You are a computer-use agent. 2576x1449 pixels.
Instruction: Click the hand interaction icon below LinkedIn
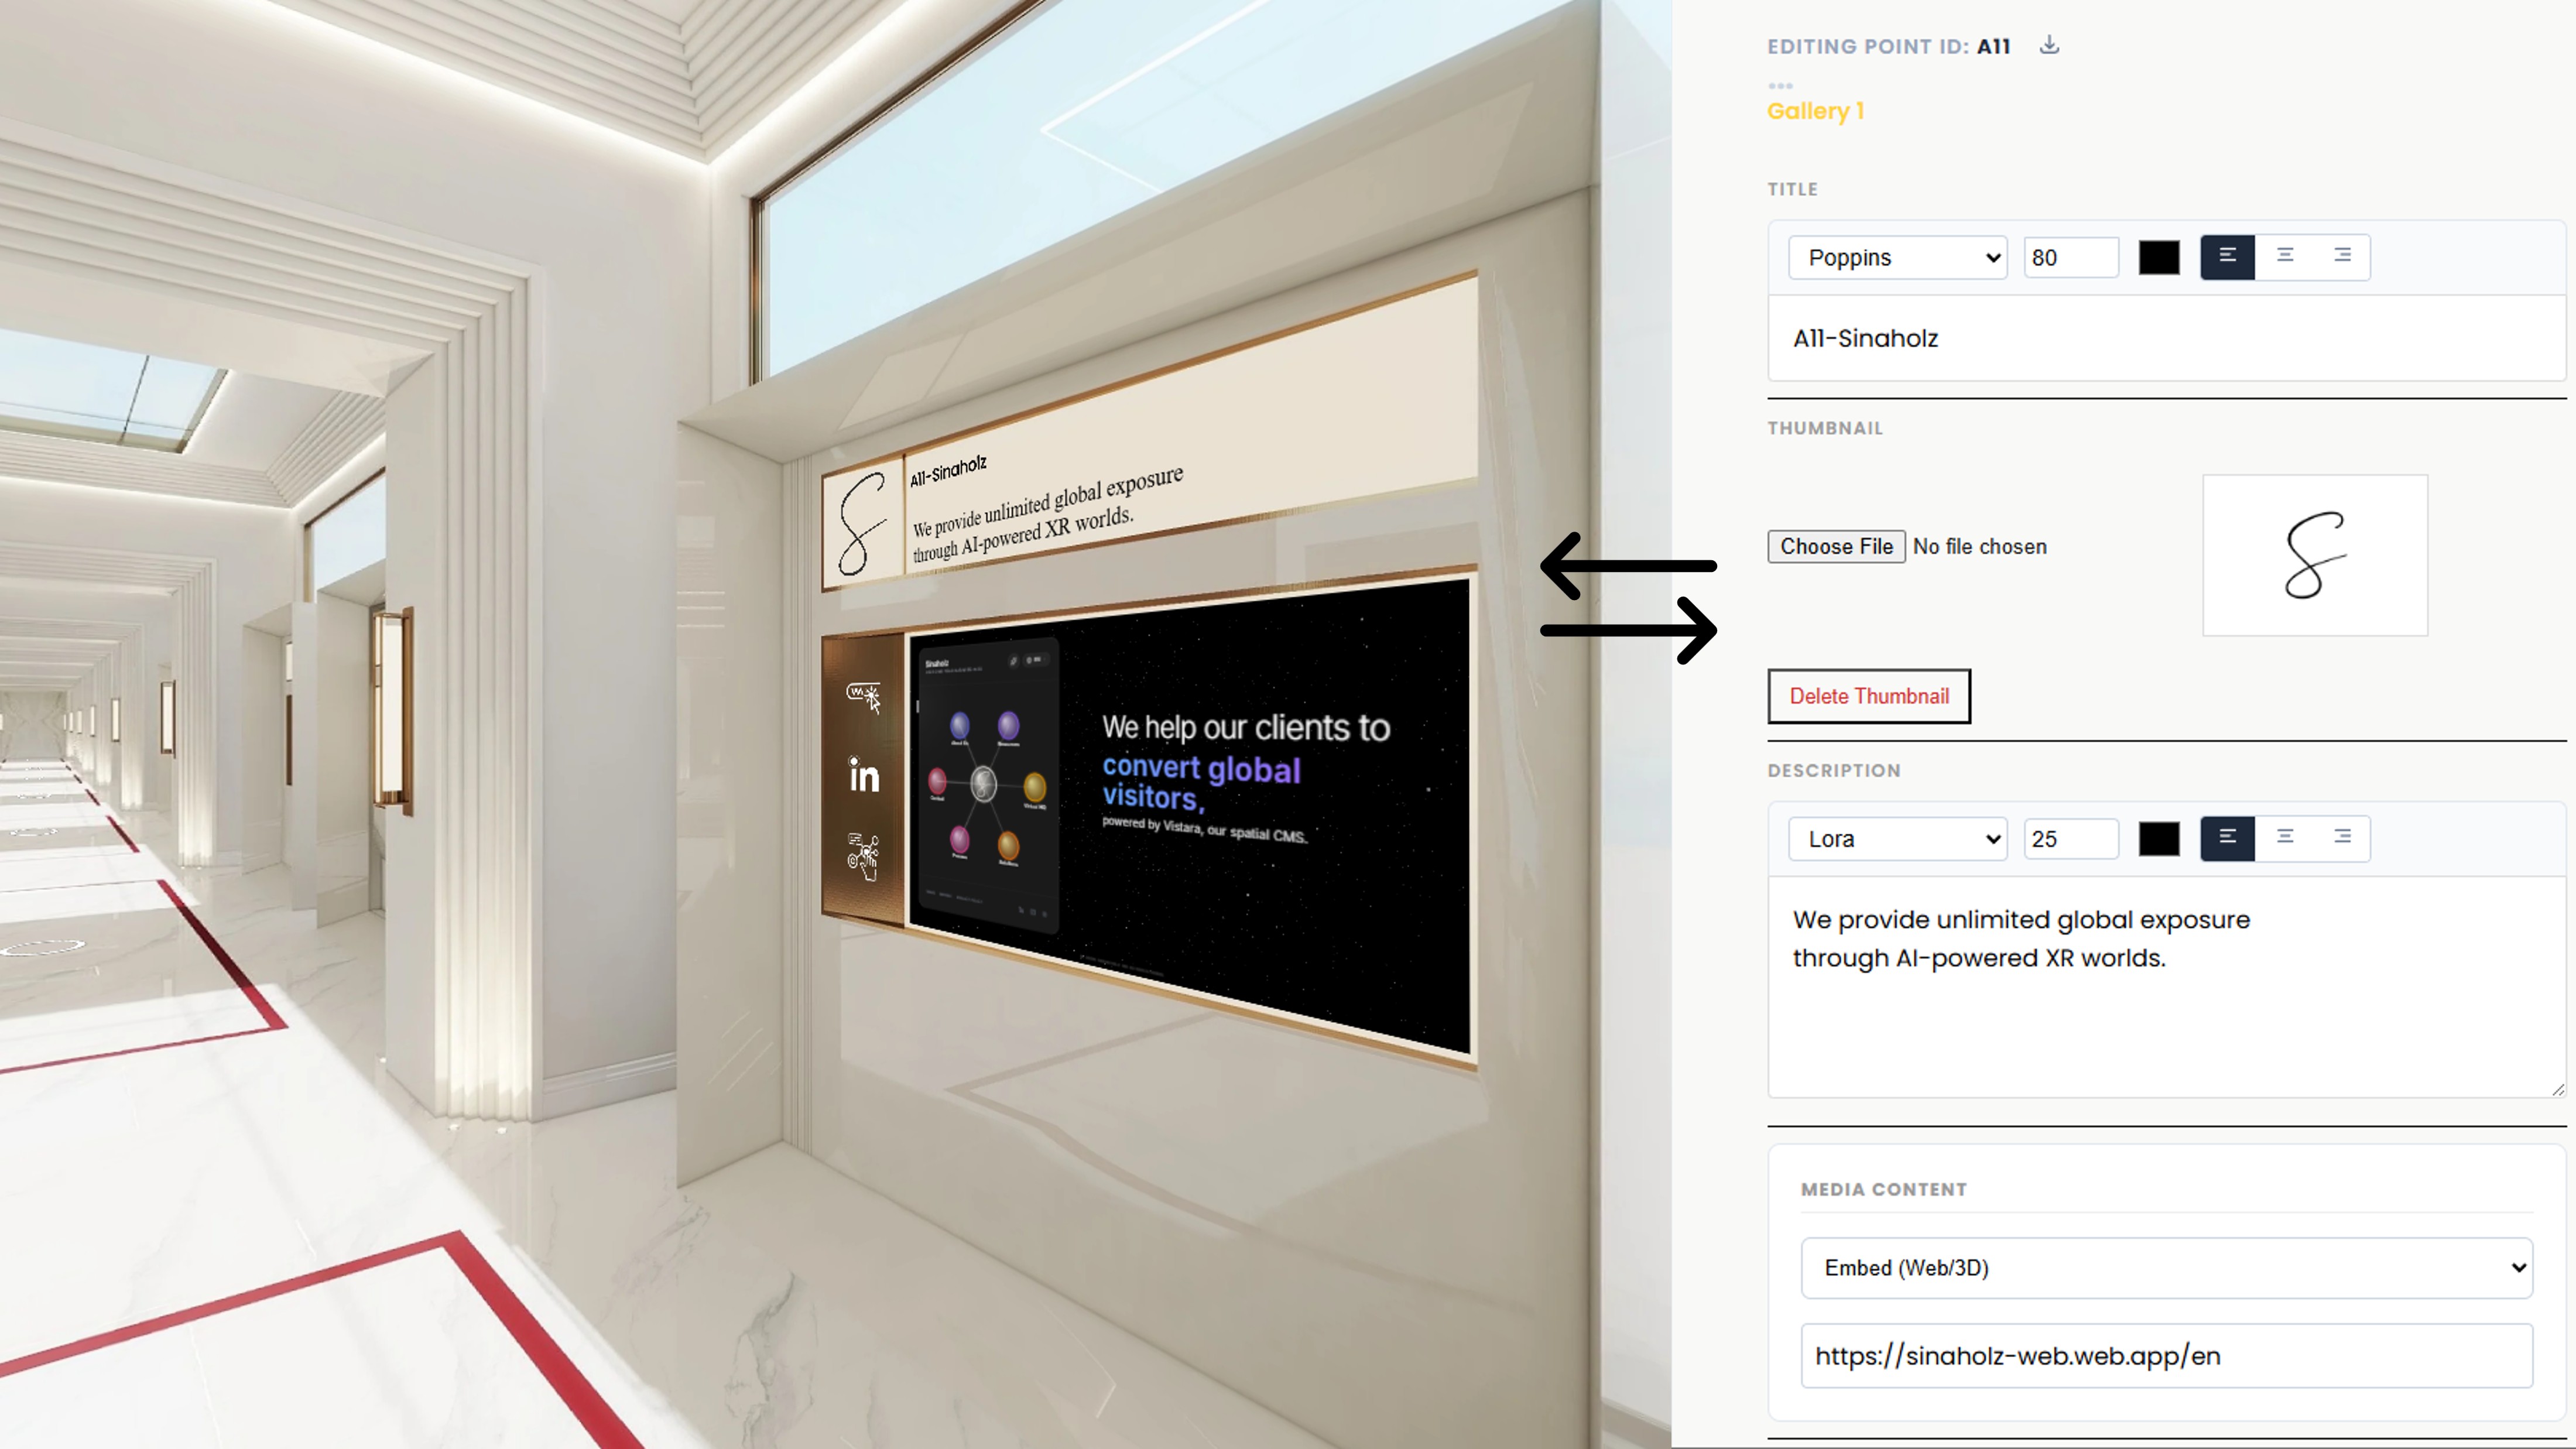(864, 856)
